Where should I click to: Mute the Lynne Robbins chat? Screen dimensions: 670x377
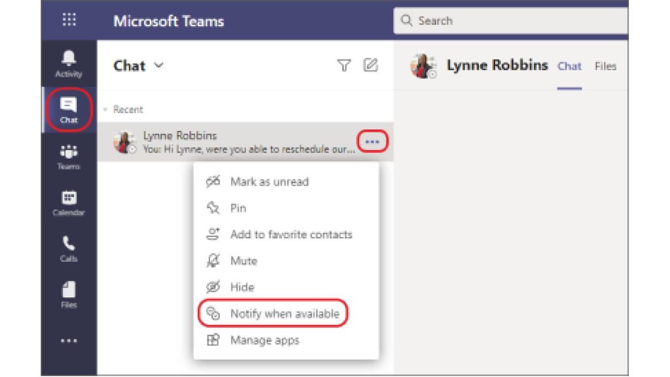pos(243,260)
